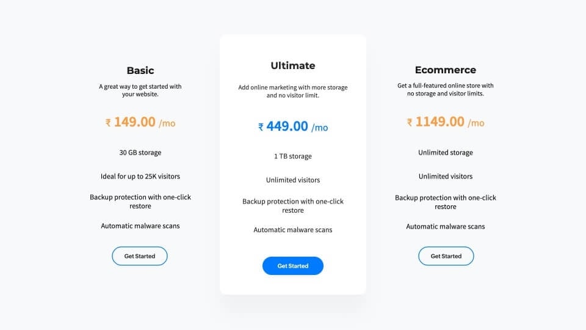
Task: Click the ₹1149.00 /mo price
Action: pyautogui.click(x=446, y=122)
